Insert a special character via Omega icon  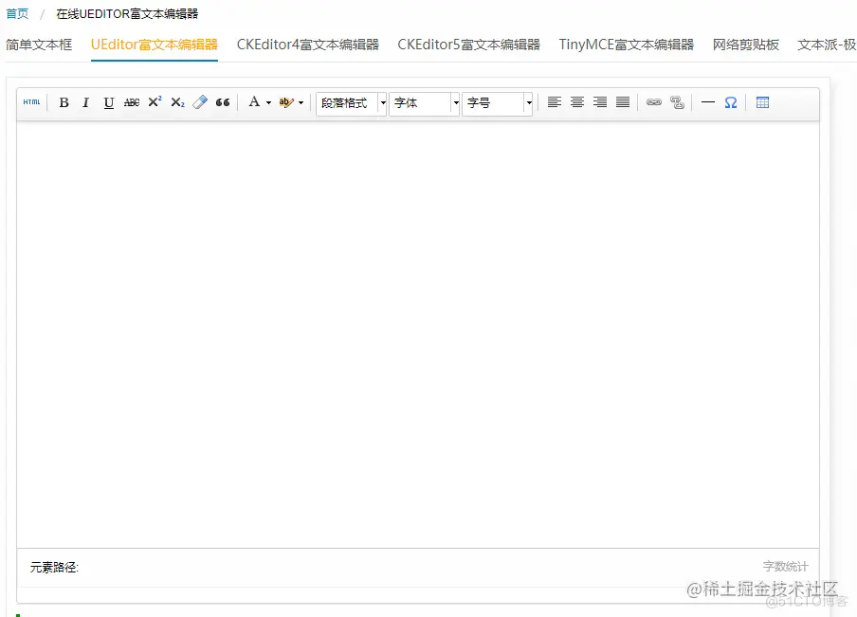[731, 102]
